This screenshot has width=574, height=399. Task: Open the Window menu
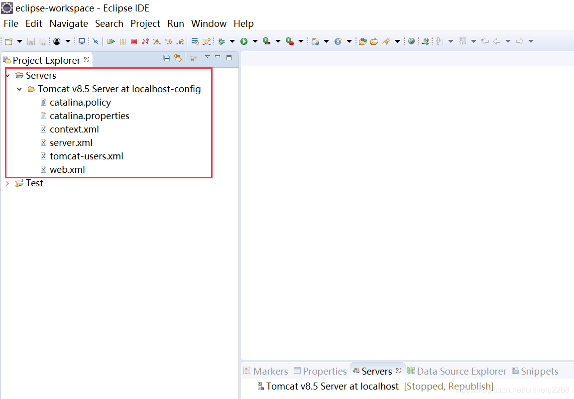[x=209, y=23]
